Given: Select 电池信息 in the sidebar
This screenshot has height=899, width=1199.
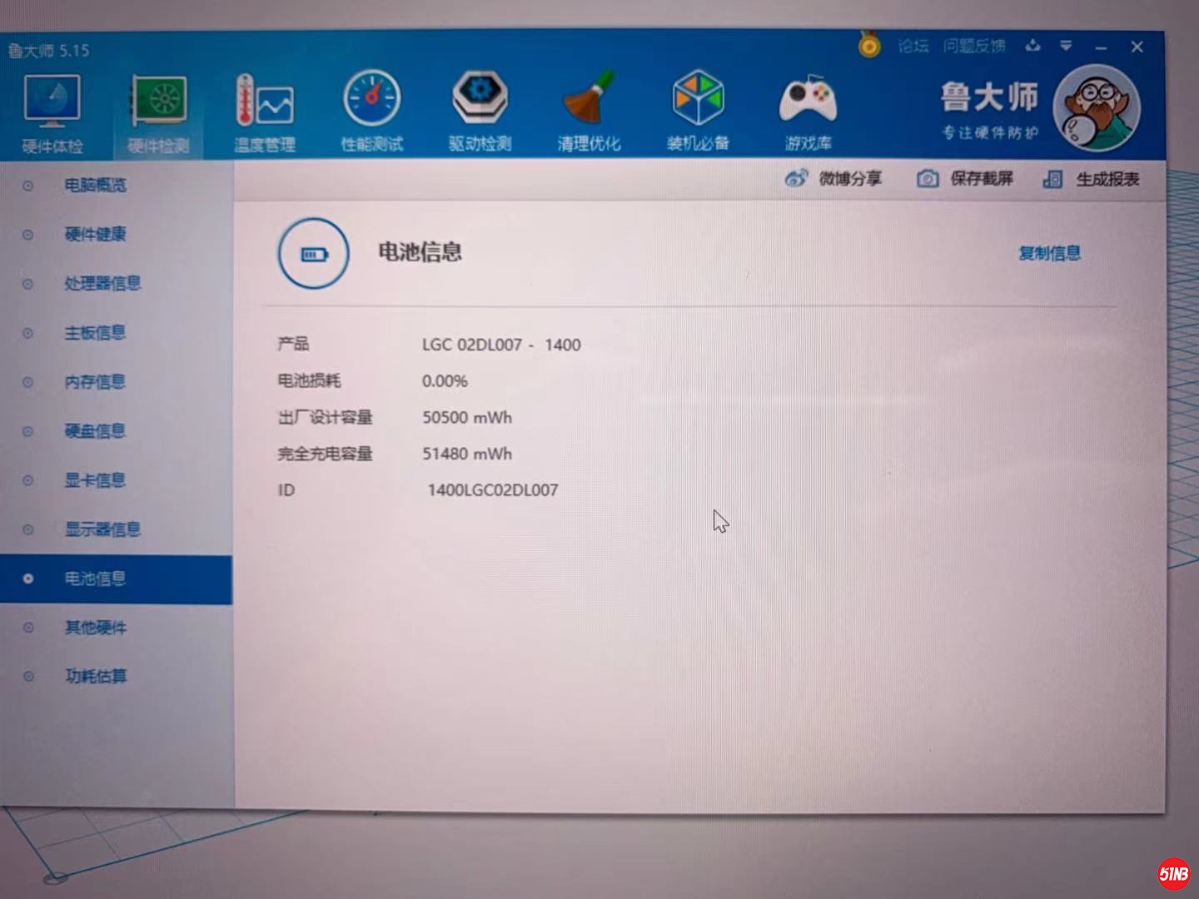Looking at the screenshot, I should coord(117,579).
